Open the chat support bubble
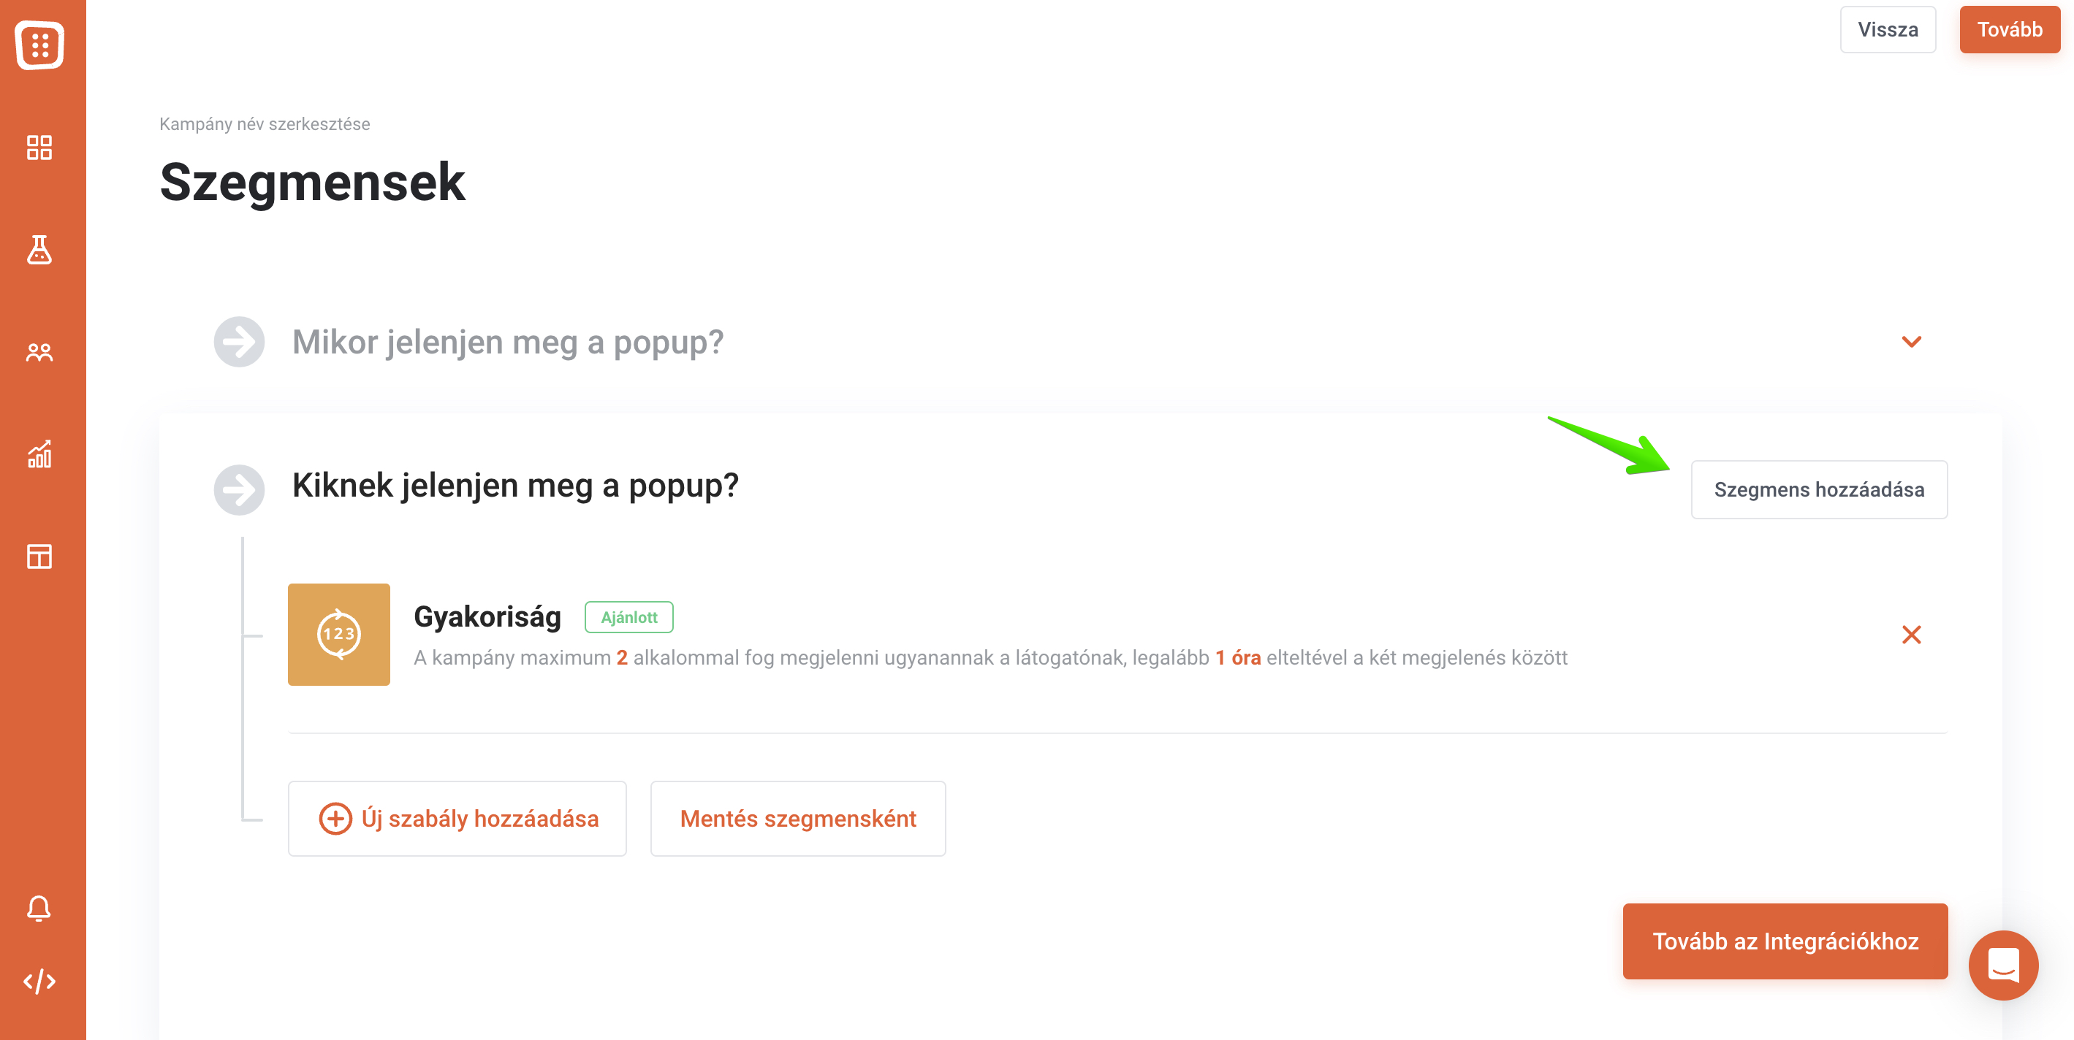This screenshot has height=1040, width=2074. tap(2003, 966)
